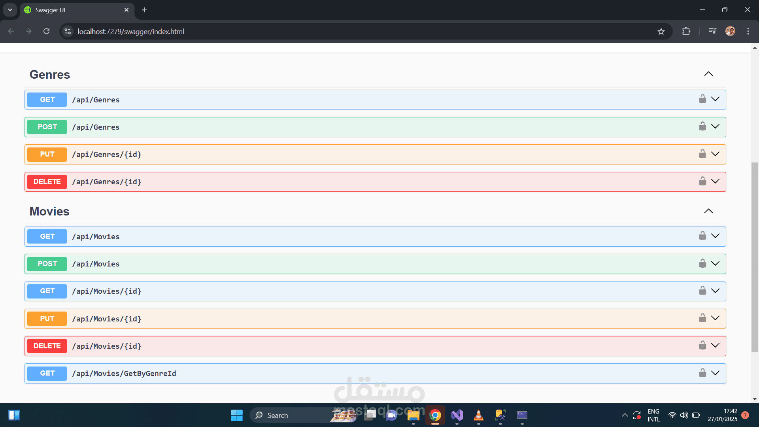Expand POST /api/Genres with chevron

pos(716,126)
